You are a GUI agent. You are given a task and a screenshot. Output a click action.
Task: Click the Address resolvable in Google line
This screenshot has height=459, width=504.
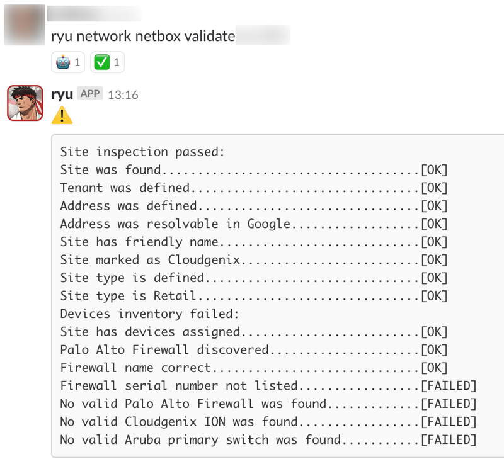[254, 224]
